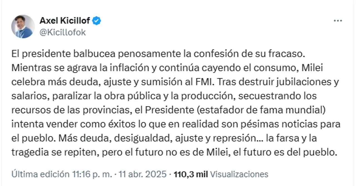
Task: Open the display name Axel Kicillof
Action: point(65,21)
